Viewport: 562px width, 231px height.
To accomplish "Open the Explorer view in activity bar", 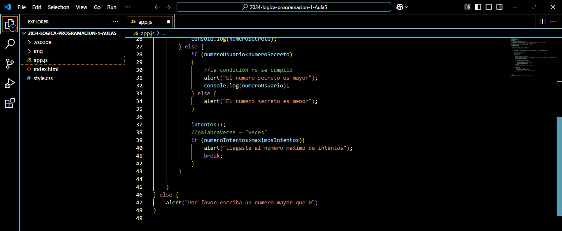I will tap(9, 24).
